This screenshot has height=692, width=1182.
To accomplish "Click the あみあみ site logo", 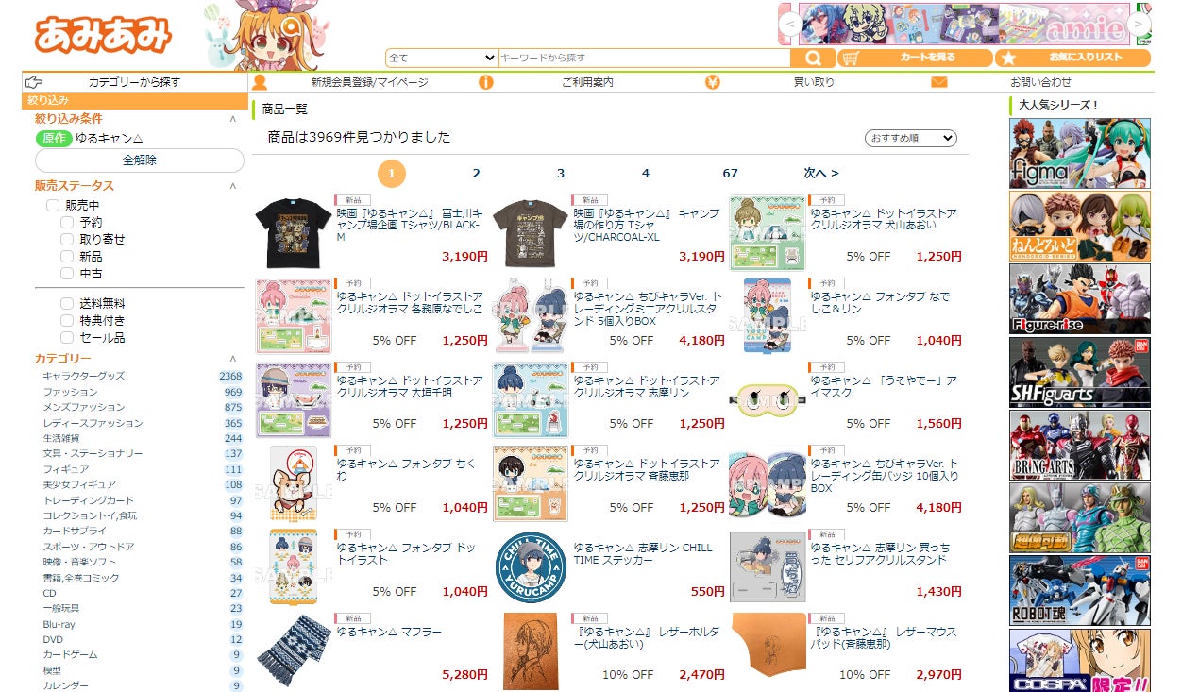I will pyautogui.click(x=103, y=36).
